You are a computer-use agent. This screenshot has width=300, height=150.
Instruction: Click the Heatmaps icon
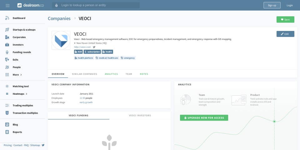(x=7, y=94)
